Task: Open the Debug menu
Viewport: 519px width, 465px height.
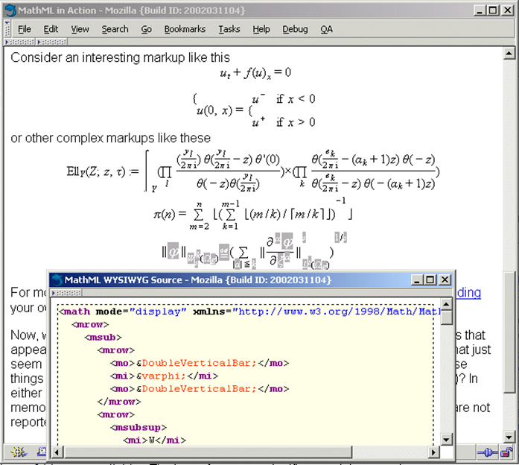Action: (x=295, y=29)
